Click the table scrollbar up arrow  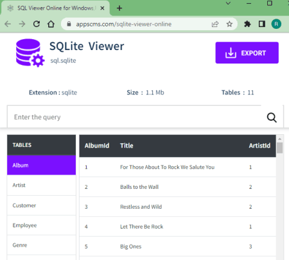(x=279, y=139)
